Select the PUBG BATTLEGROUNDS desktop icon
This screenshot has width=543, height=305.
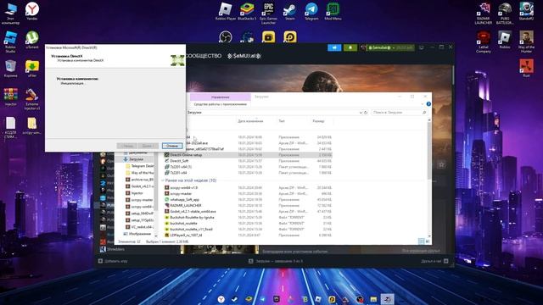505,14
